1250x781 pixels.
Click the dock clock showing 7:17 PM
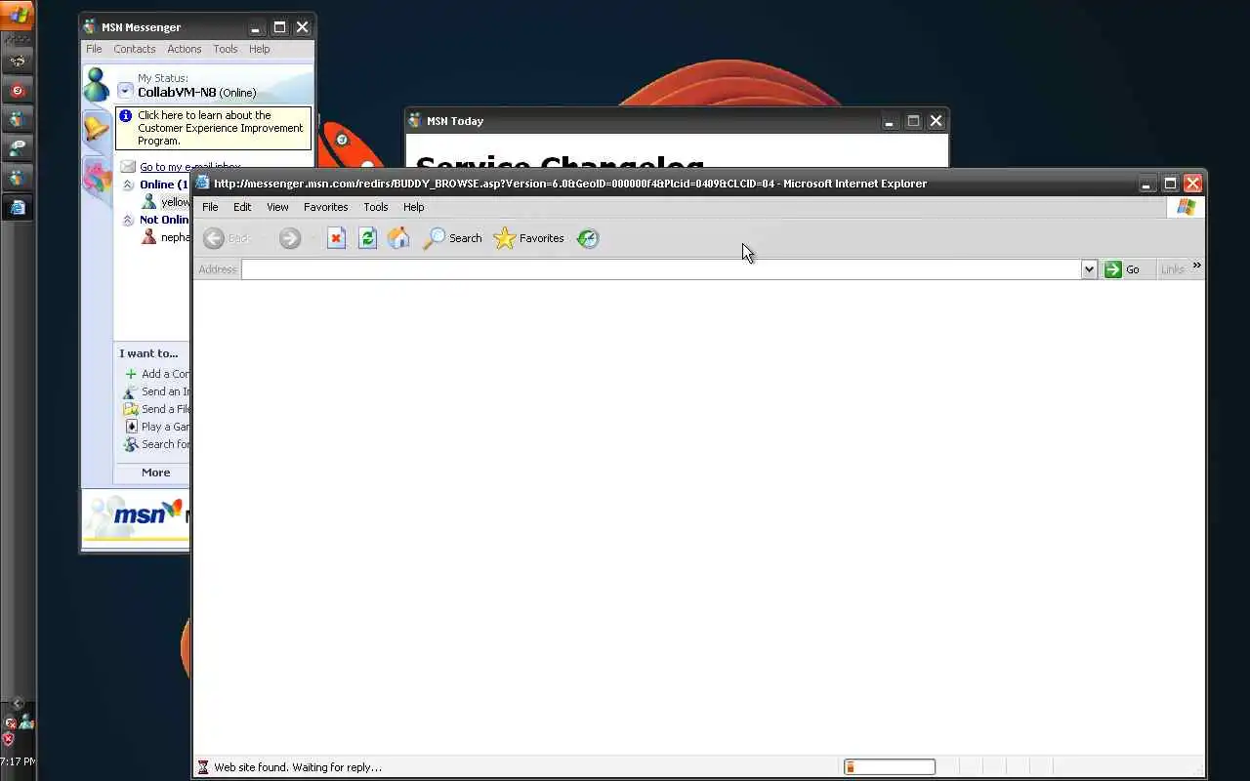click(18, 761)
